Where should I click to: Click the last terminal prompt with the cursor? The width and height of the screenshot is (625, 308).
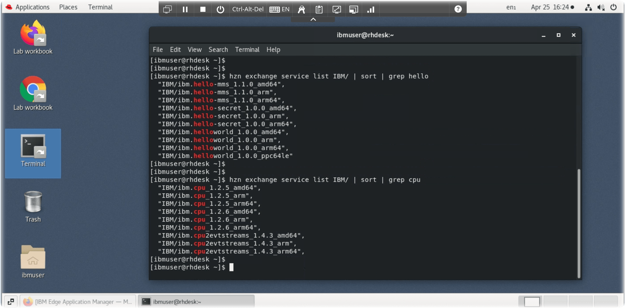point(192,267)
